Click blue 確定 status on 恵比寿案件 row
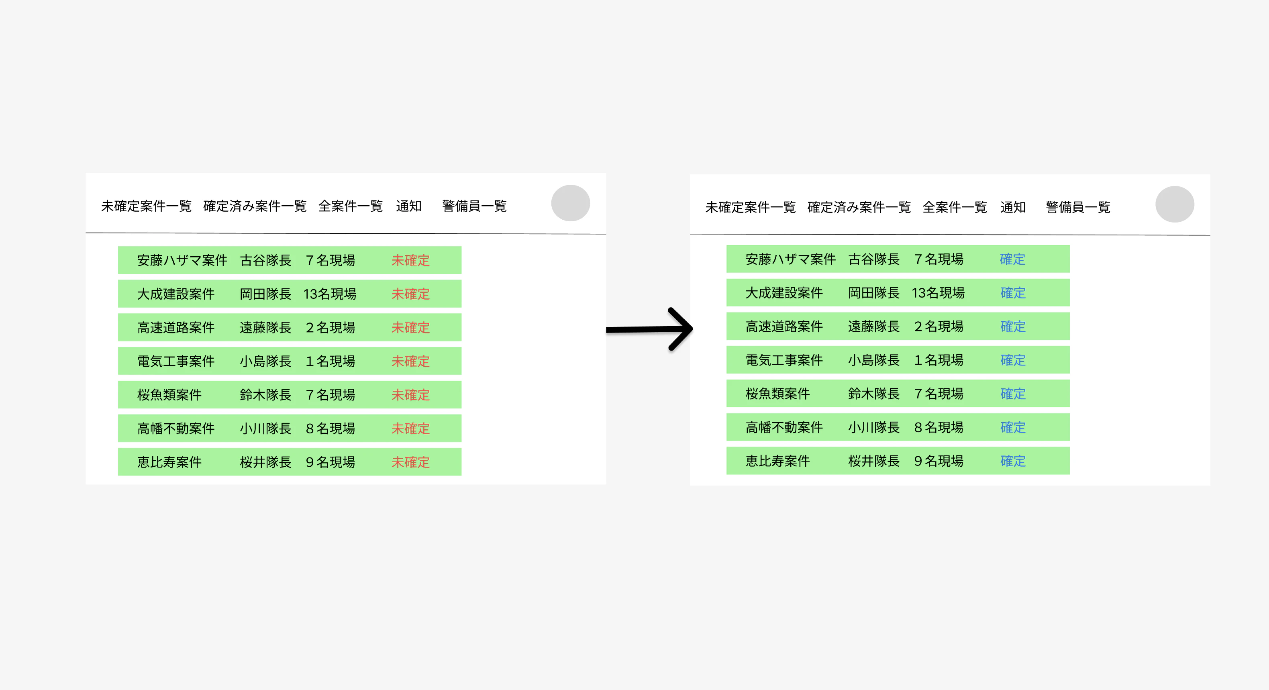 [1012, 461]
